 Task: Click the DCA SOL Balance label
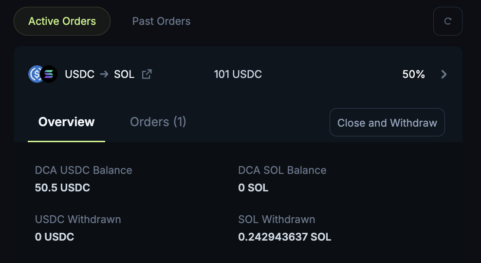tap(282, 170)
